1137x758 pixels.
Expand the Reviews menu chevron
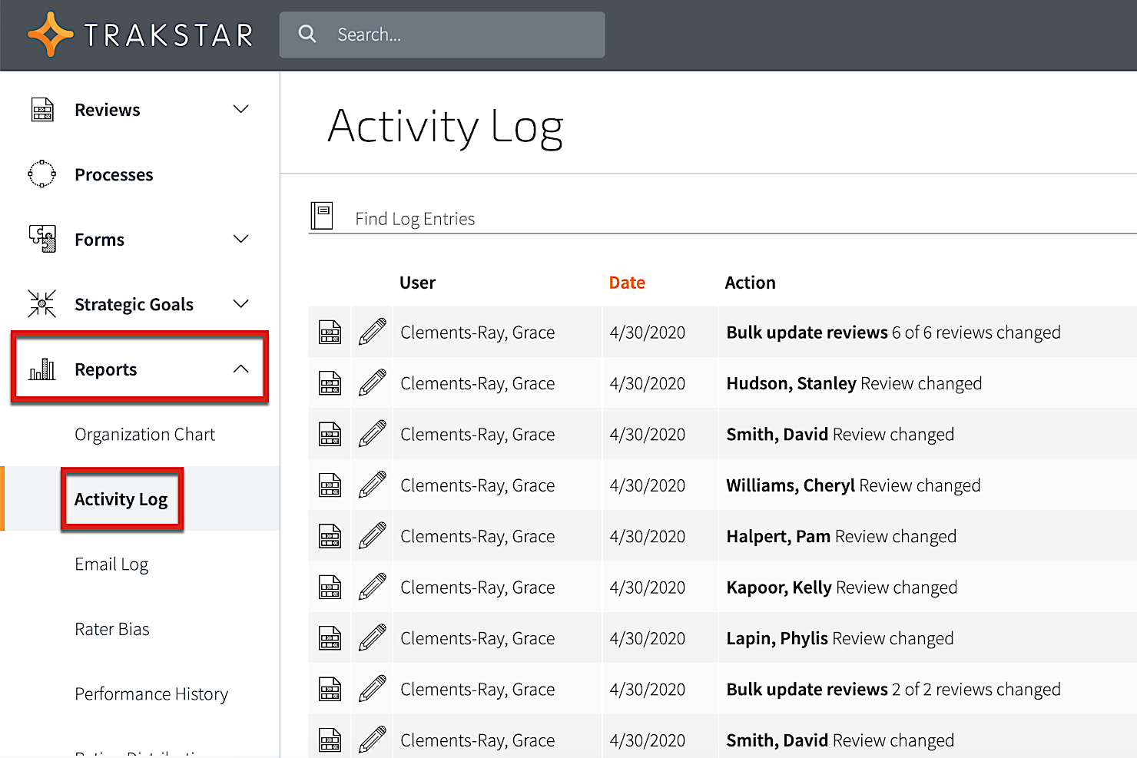241,109
